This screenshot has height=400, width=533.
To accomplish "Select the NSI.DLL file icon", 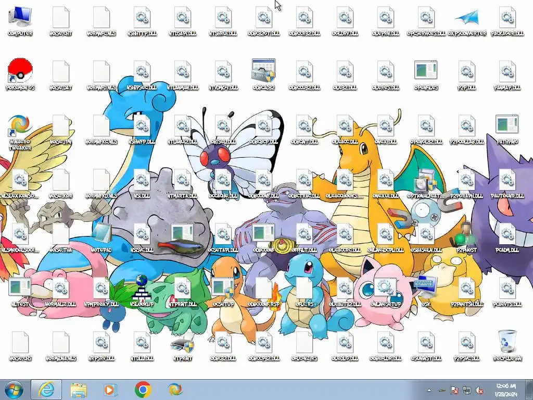I will coord(142,180).
